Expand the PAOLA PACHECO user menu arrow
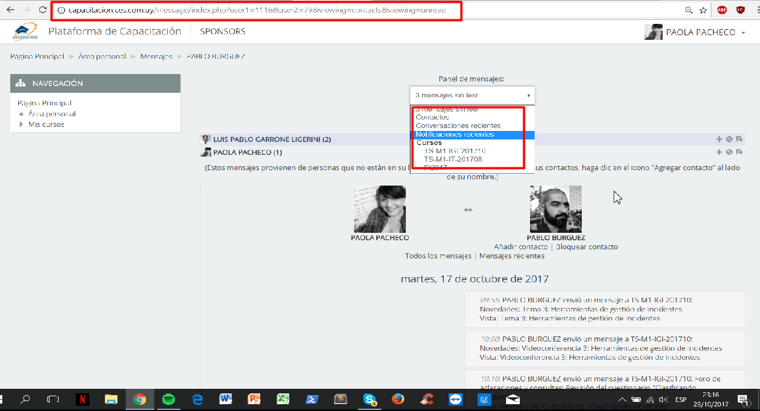 tap(743, 33)
